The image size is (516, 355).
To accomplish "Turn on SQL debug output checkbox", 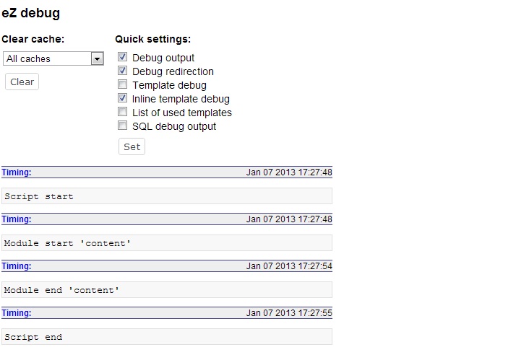I will pyautogui.click(x=122, y=126).
